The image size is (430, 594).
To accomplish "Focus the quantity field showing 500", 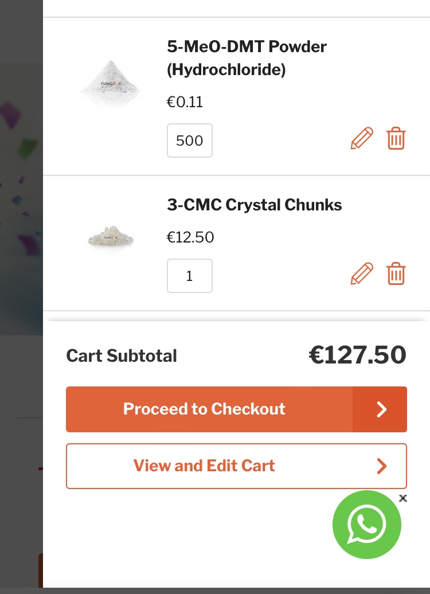I will [189, 140].
